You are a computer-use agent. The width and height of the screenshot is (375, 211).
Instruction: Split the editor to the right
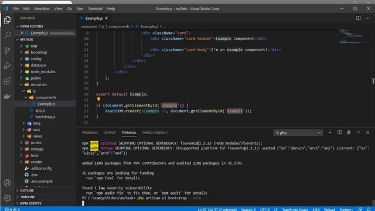pyautogui.click(x=358, y=18)
